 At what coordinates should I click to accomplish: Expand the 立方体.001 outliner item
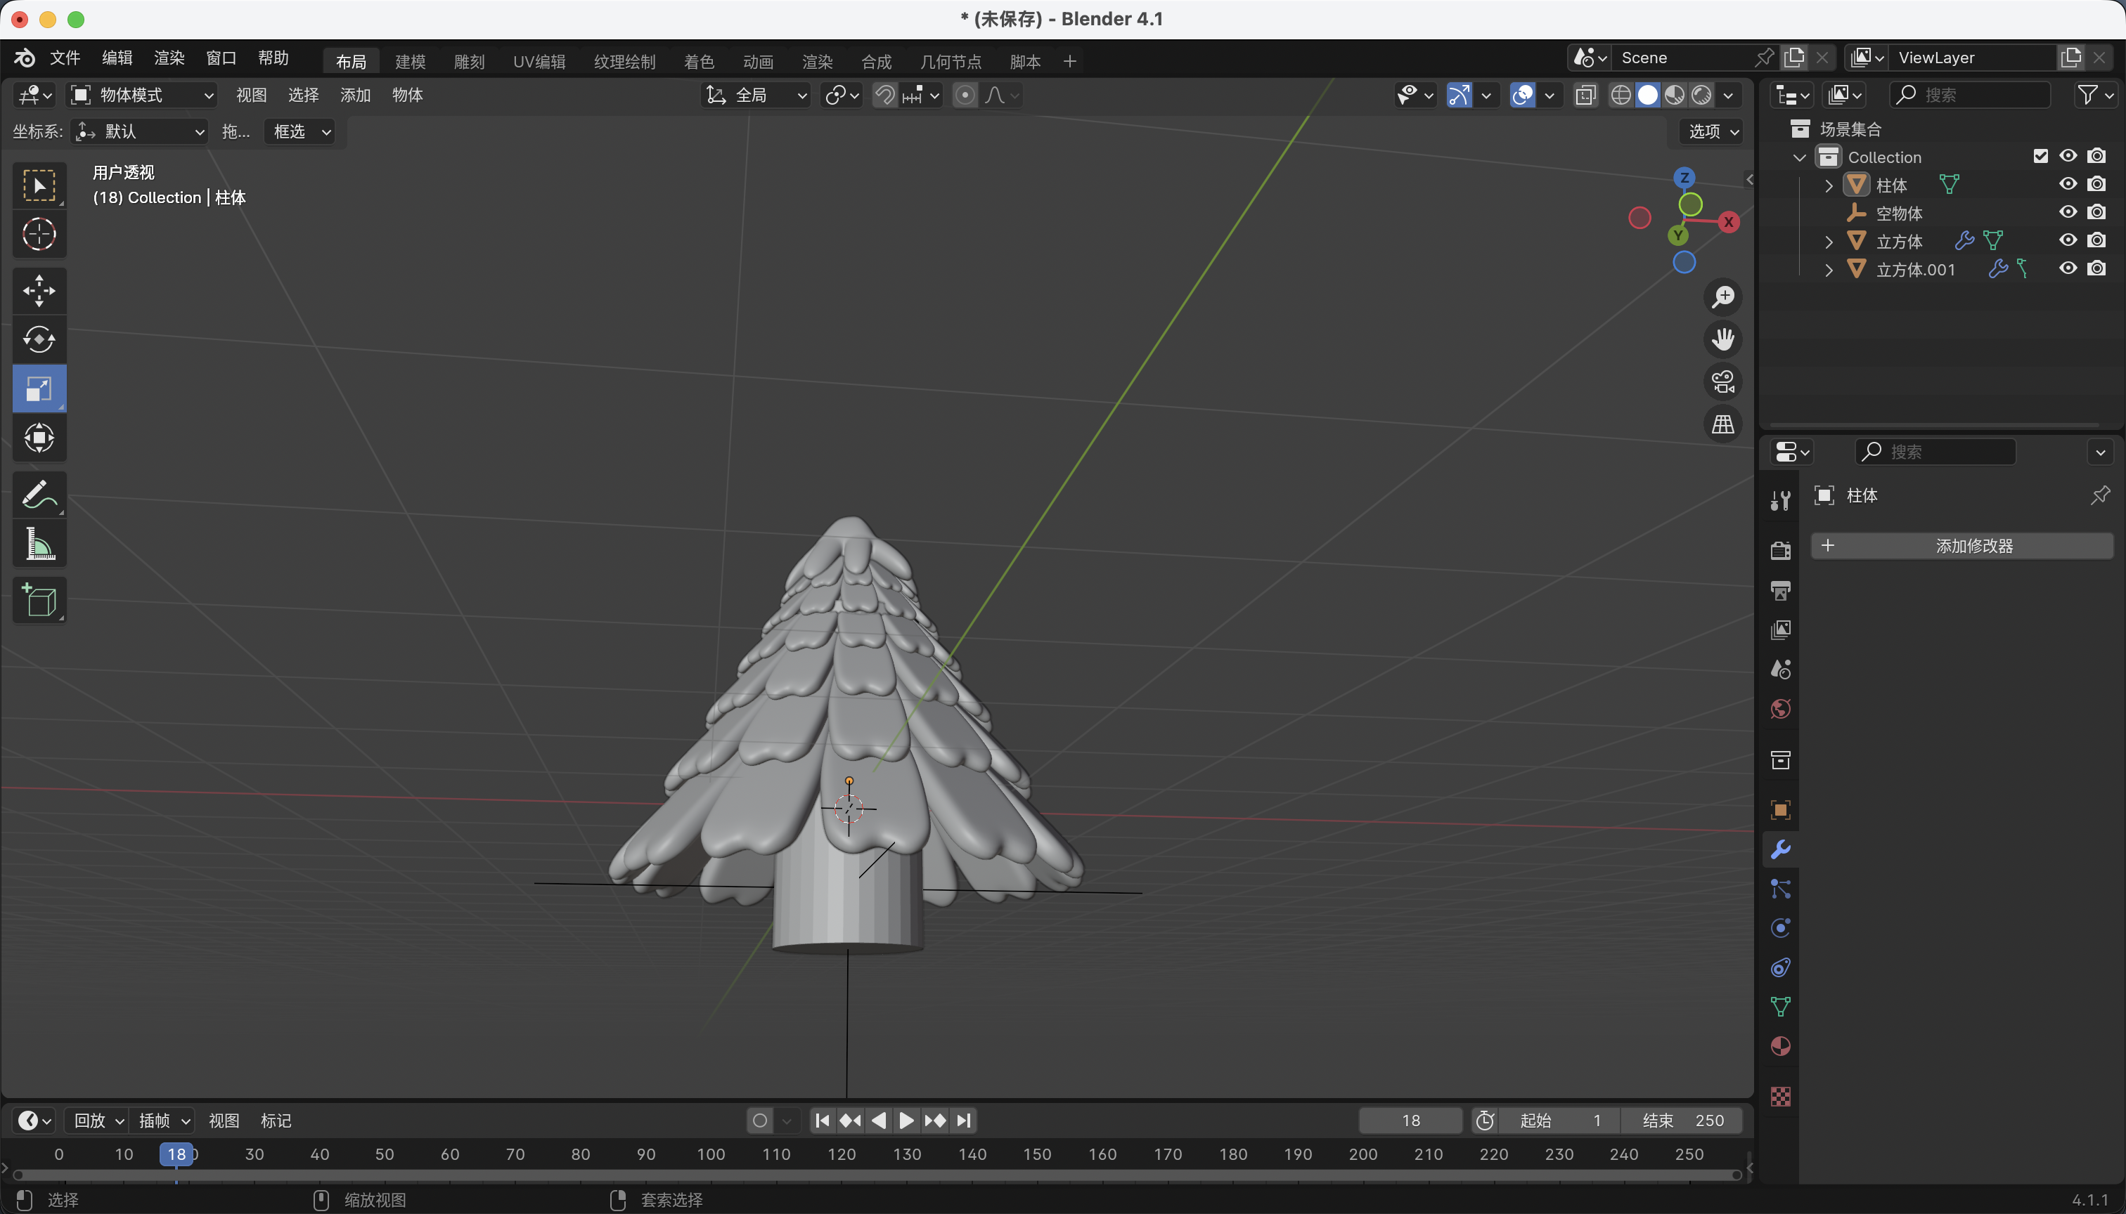1829,270
